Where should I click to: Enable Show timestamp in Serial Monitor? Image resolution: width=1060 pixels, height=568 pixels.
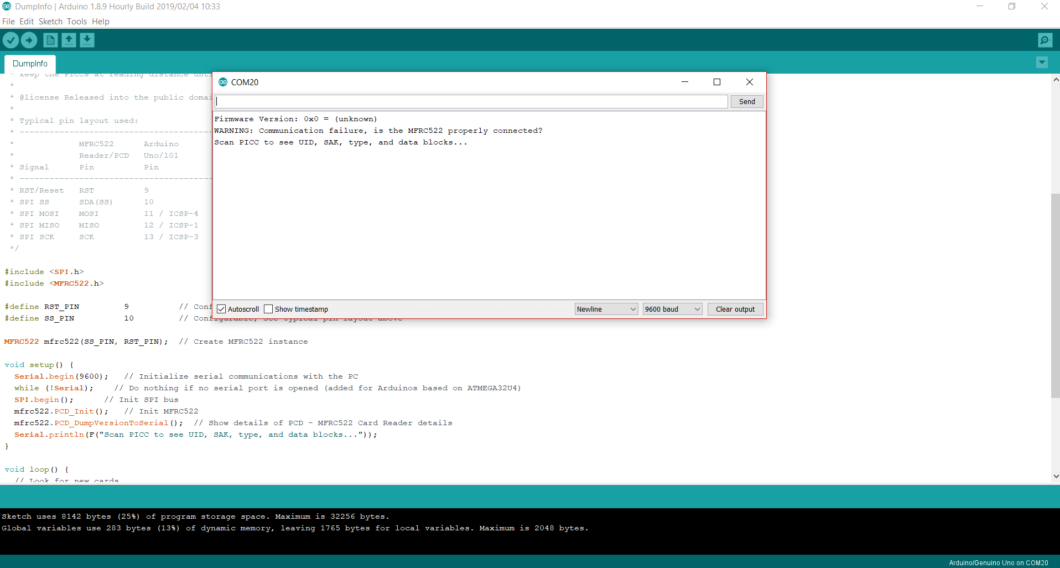[269, 309]
